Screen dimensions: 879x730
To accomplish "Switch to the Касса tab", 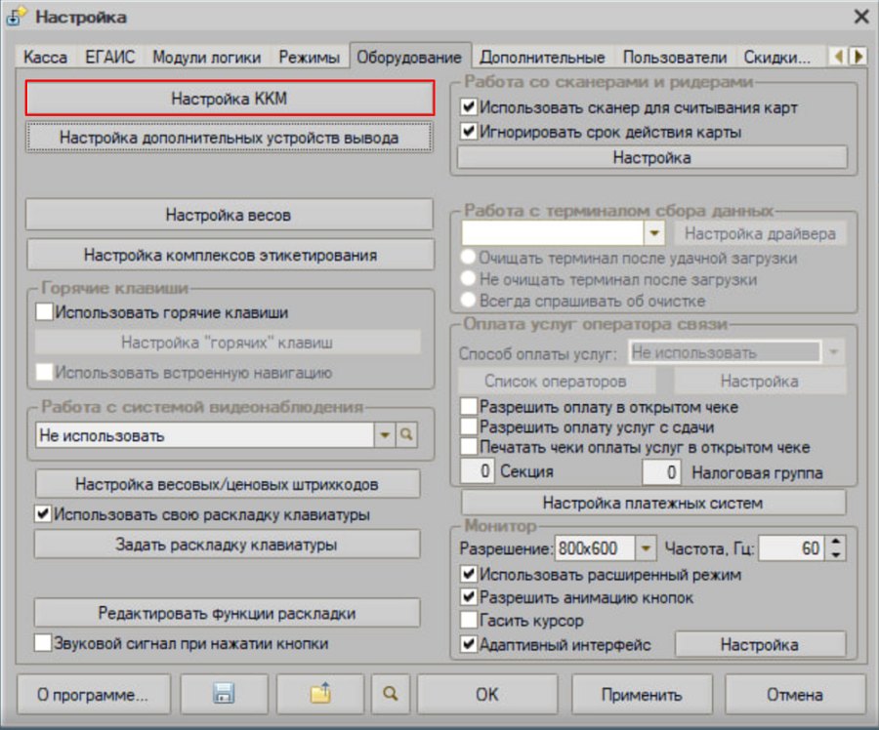I will (45, 58).
